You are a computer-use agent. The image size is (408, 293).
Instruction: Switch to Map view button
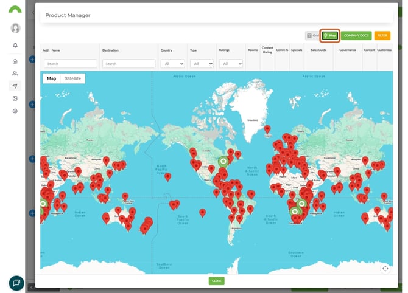pos(329,36)
